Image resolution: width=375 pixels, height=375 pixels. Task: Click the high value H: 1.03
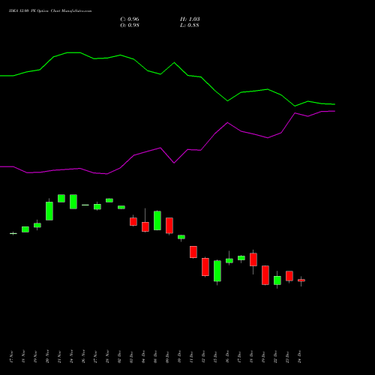click(190, 19)
